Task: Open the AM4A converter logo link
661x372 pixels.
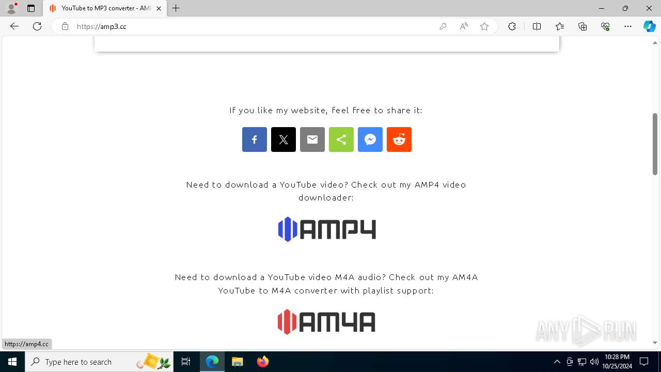Action: [x=326, y=322]
